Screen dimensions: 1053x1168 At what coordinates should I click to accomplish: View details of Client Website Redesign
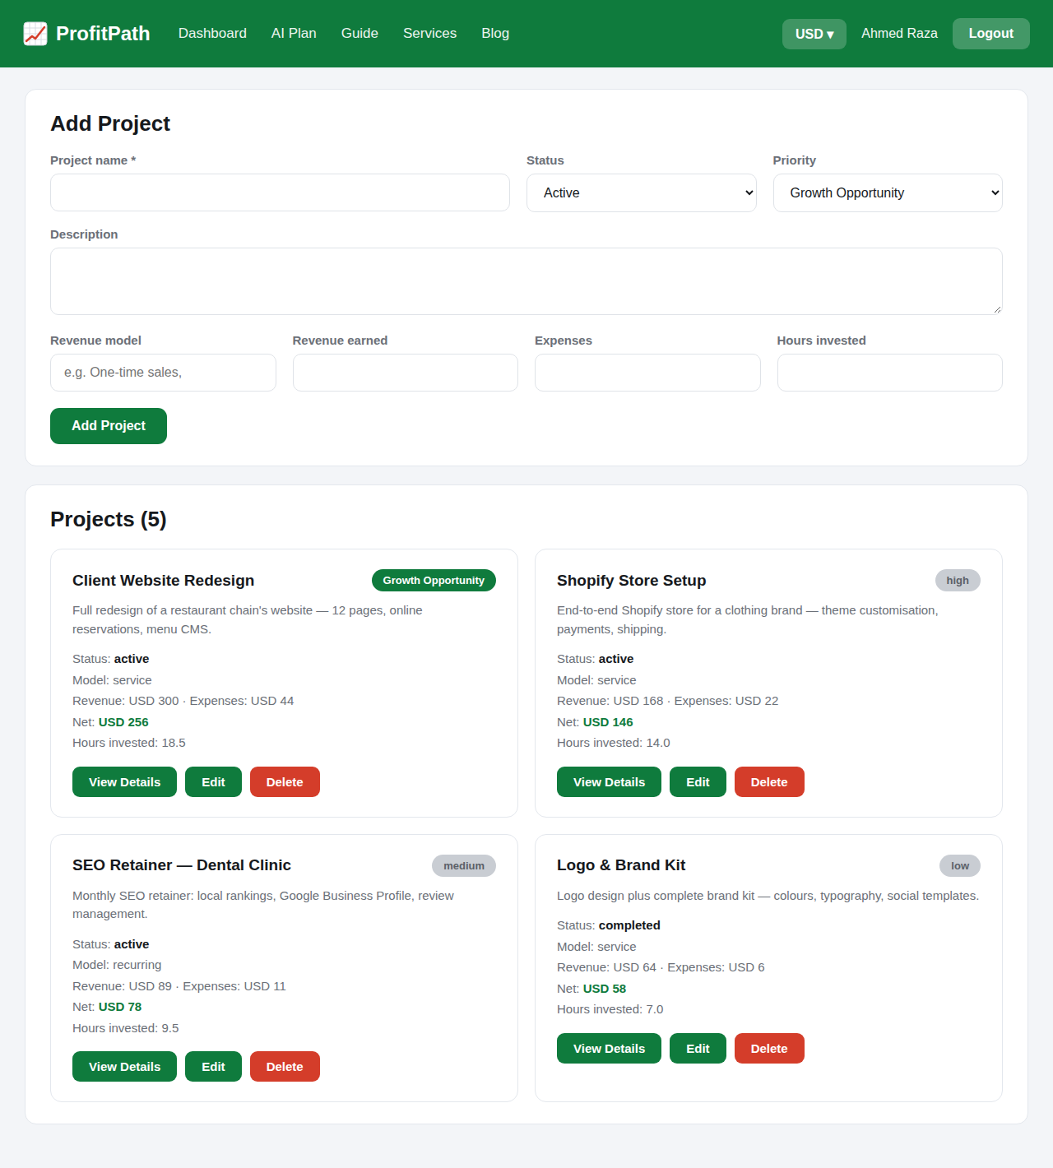[x=124, y=782]
